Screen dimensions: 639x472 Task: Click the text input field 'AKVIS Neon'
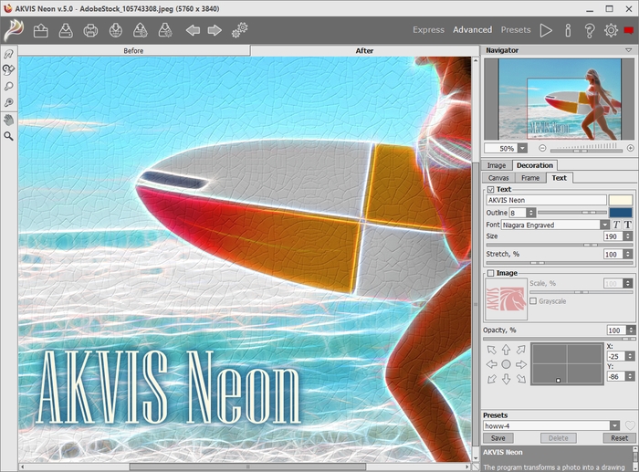tap(546, 200)
